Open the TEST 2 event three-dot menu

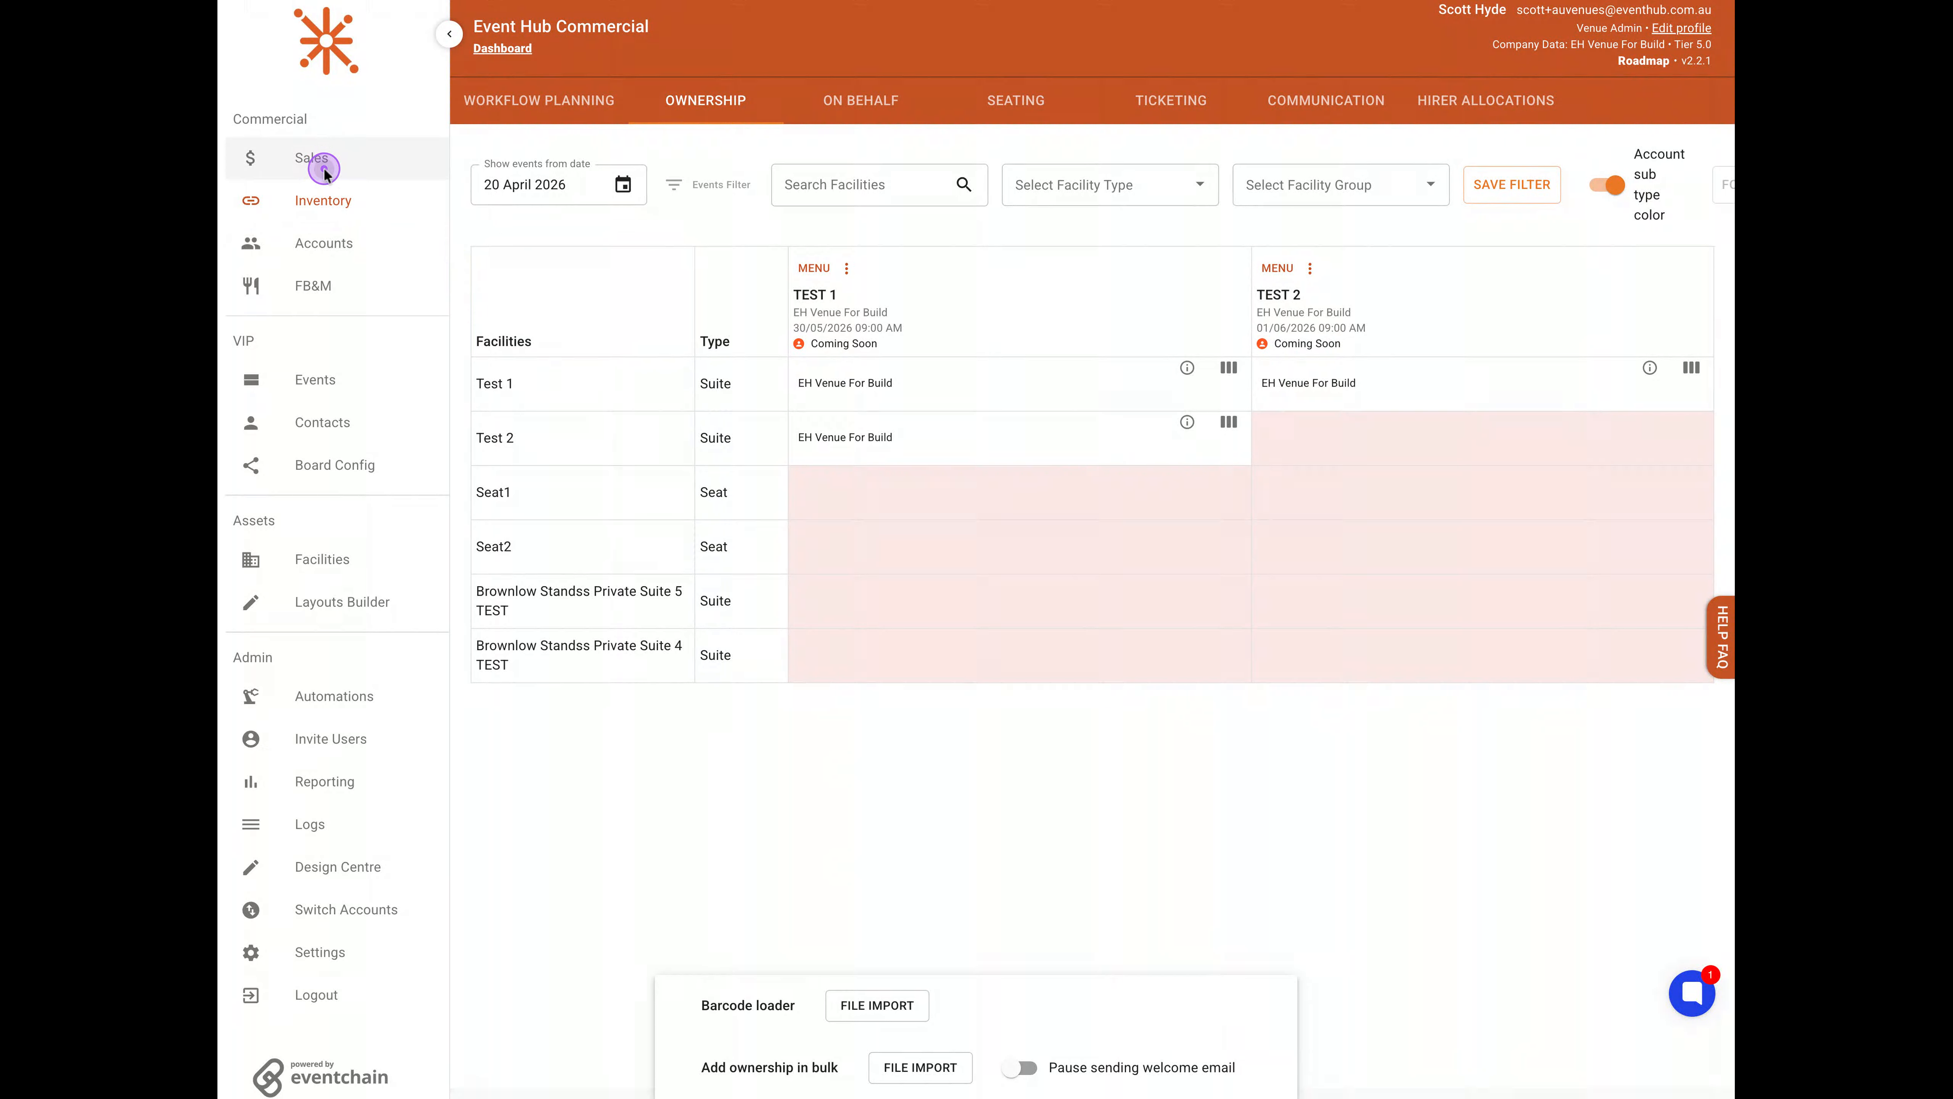pyautogui.click(x=1310, y=269)
